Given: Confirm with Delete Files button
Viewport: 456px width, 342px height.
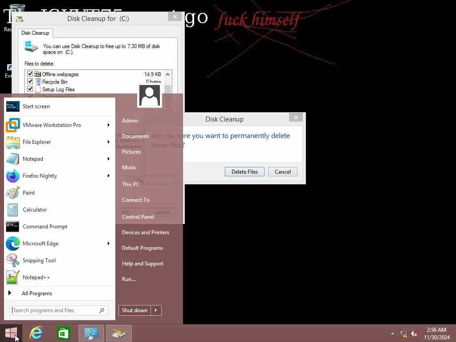Looking at the screenshot, I should click(x=244, y=172).
